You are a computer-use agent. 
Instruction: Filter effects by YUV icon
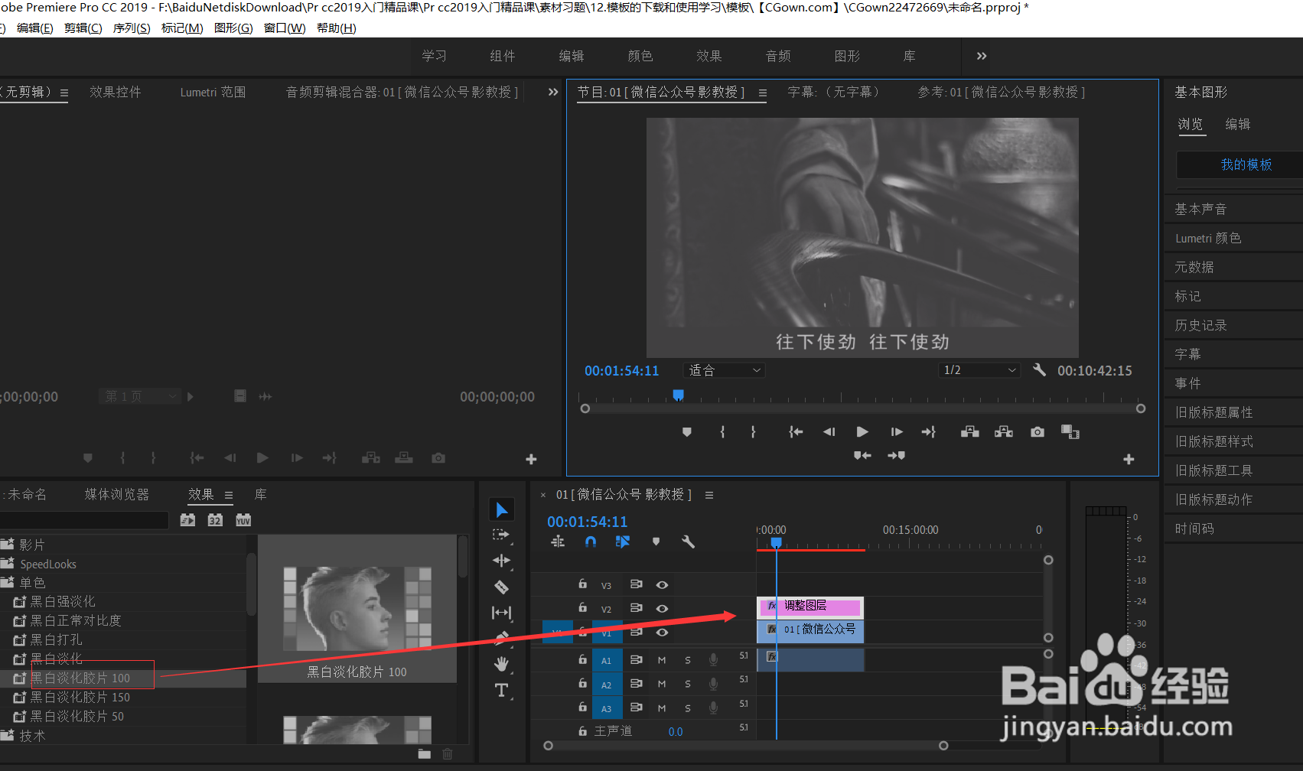(x=243, y=520)
